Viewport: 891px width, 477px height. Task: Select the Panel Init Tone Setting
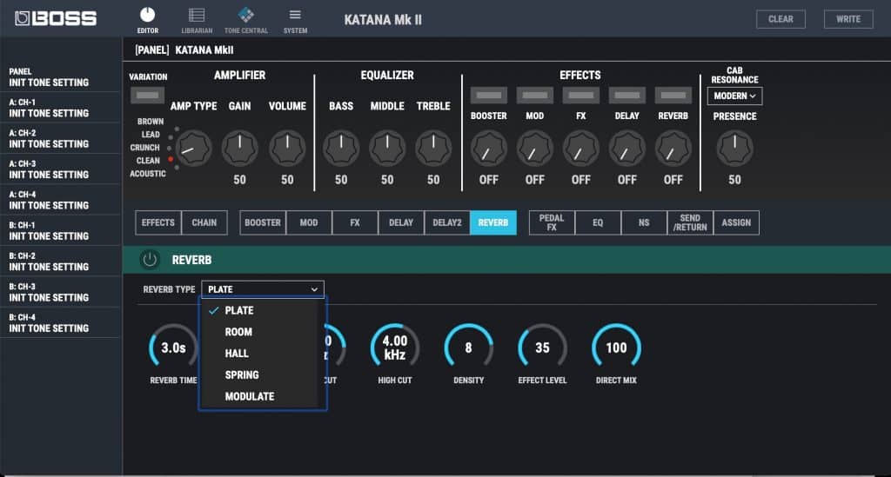[60, 77]
